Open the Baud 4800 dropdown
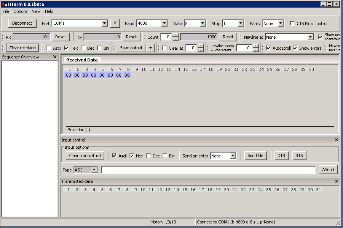This screenshot has width=343, height=228. point(164,23)
